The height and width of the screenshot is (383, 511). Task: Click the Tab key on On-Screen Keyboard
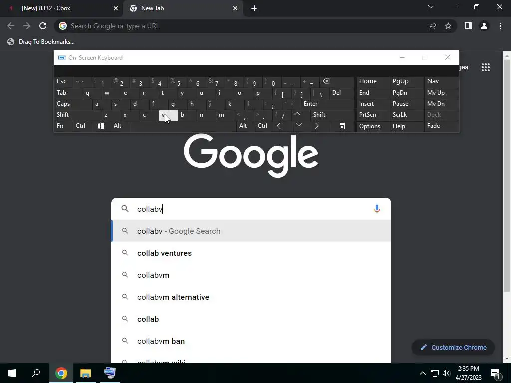pyautogui.click(x=68, y=93)
